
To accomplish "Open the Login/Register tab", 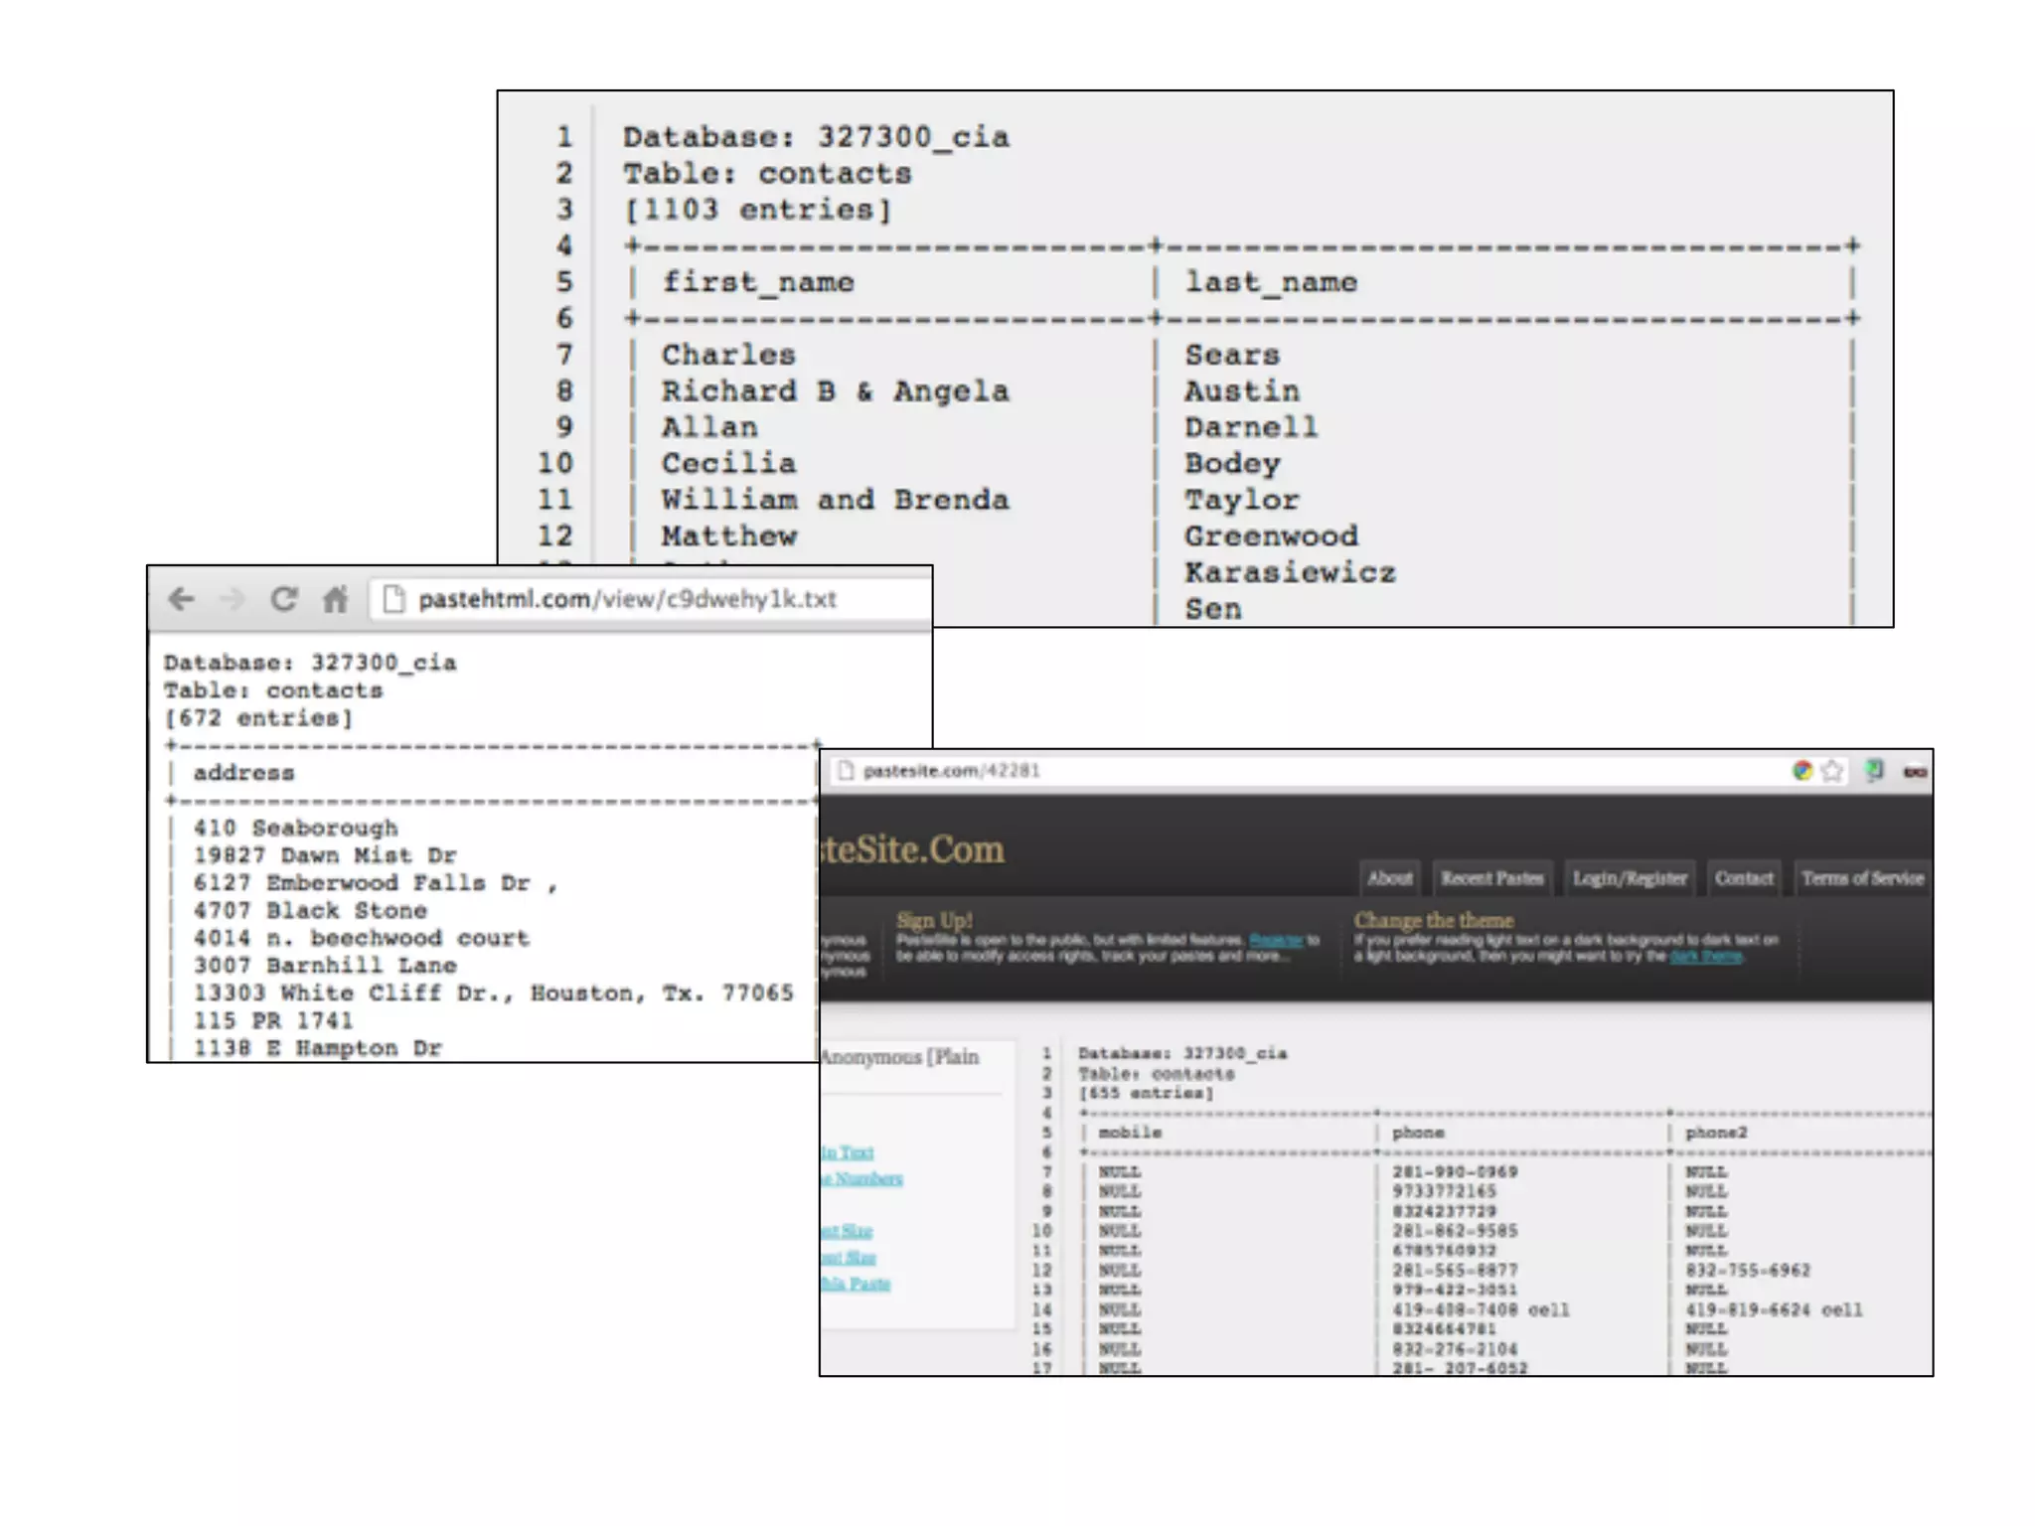I will tap(1630, 878).
